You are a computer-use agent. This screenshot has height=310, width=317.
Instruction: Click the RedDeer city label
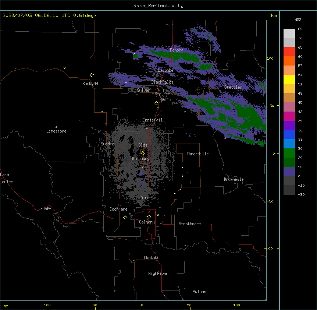point(162,94)
